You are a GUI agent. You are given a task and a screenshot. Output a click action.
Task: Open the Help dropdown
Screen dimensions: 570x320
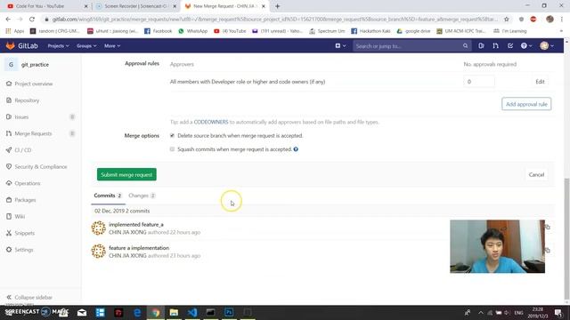click(x=526, y=45)
